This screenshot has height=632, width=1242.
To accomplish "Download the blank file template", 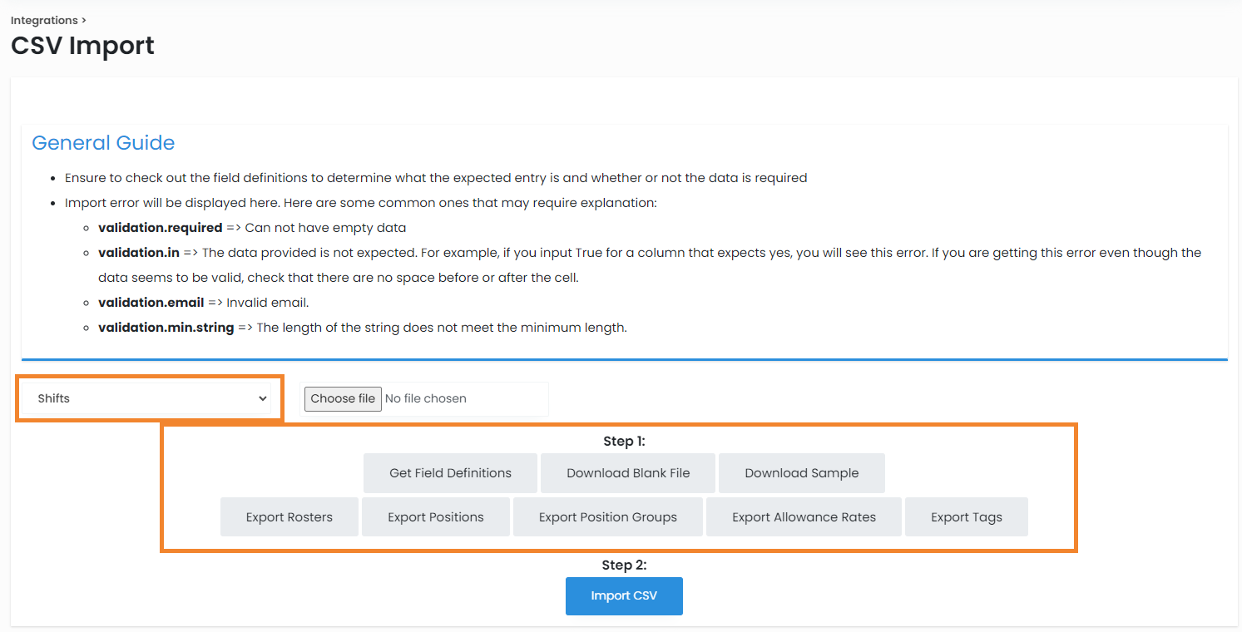I will [x=628, y=473].
